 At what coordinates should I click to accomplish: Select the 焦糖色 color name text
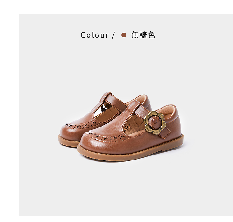[143, 35]
